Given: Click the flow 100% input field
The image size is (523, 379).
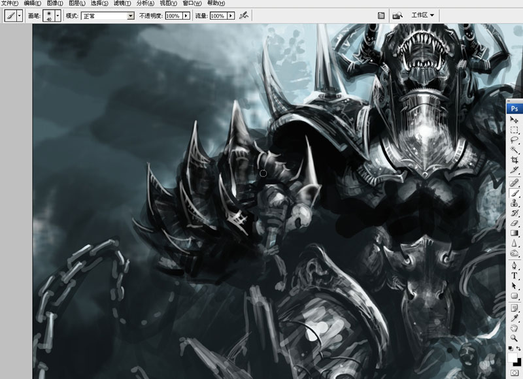Looking at the screenshot, I should click(x=218, y=16).
